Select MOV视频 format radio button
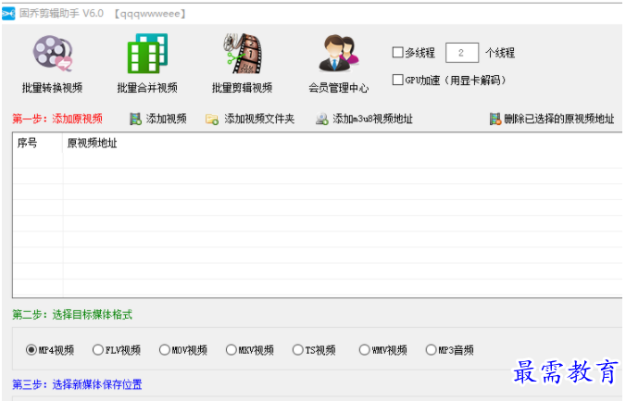The width and height of the screenshot is (626, 401). 165,350
